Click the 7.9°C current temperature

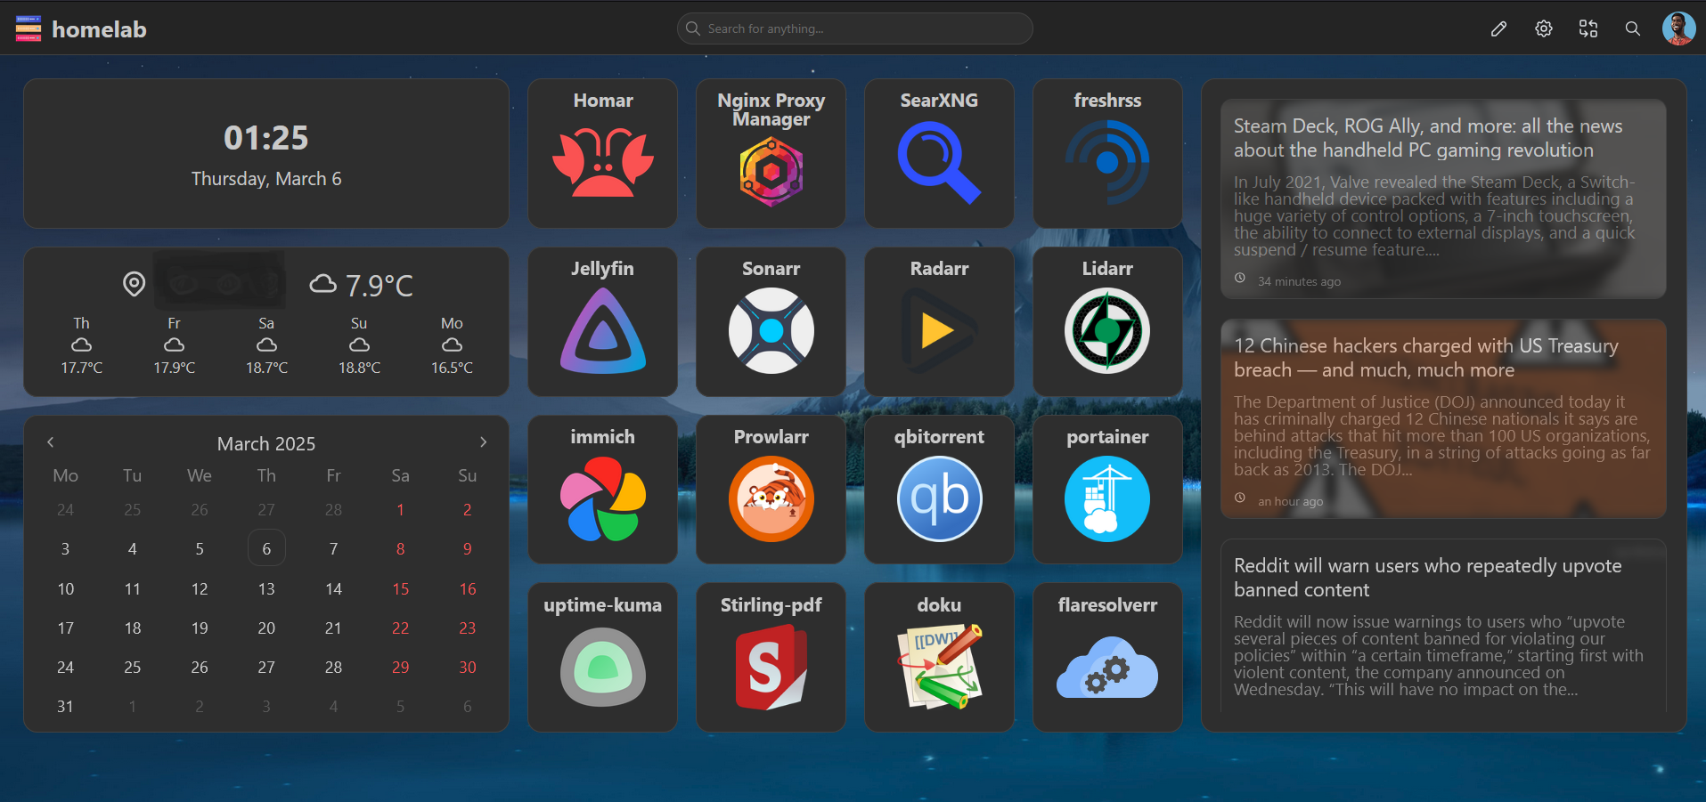[380, 285]
